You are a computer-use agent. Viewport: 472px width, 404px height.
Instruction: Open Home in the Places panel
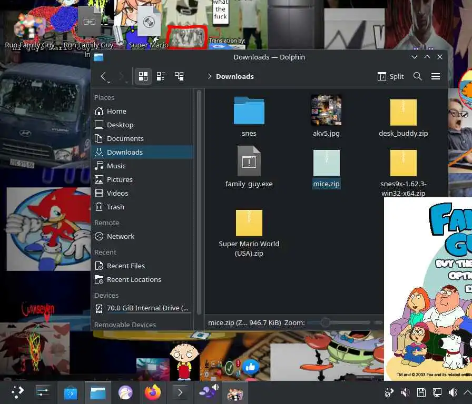pyautogui.click(x=142, y=111)
